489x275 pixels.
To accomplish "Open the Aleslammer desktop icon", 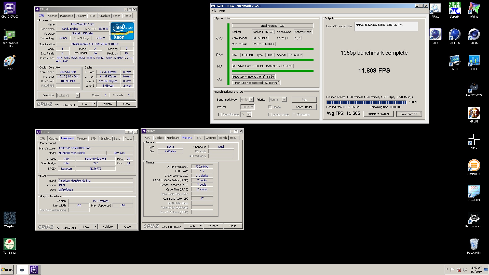I will (x=9, y=246).
